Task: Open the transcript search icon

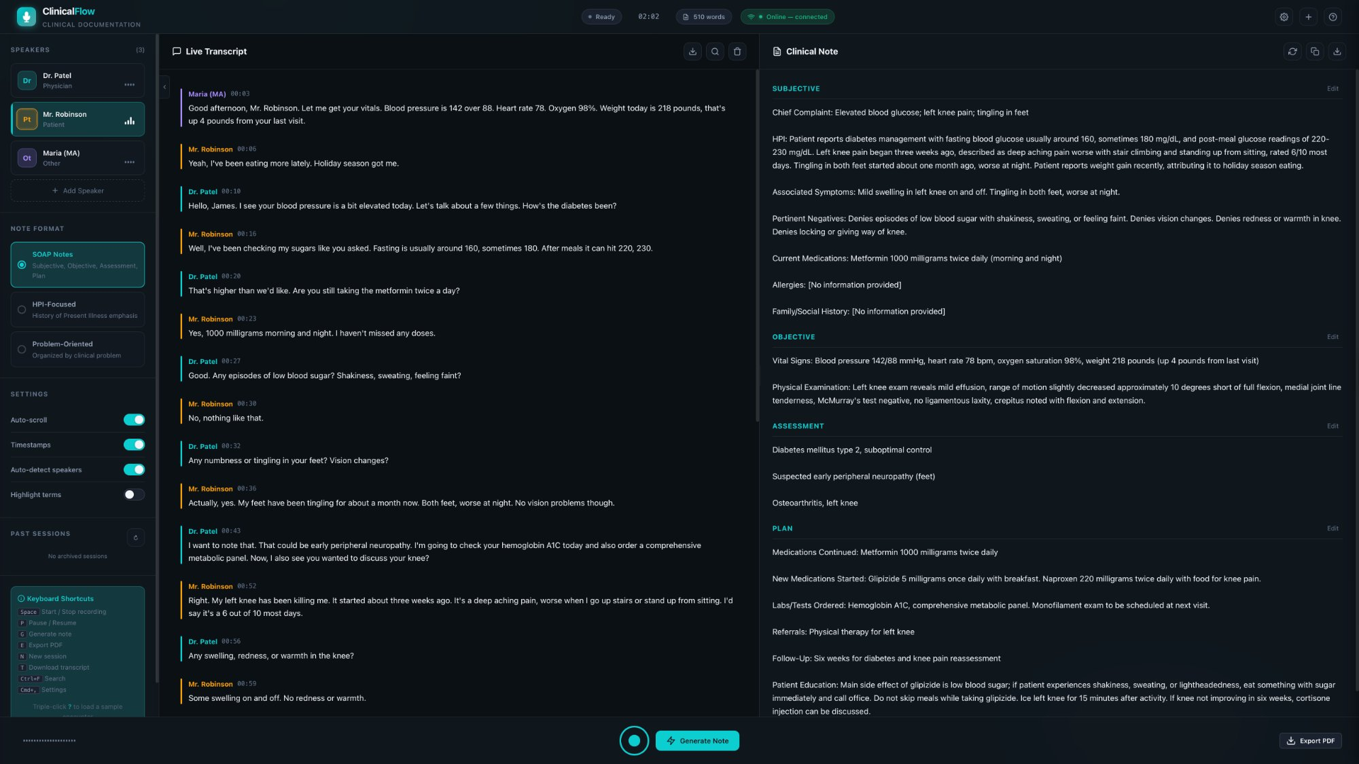Action: [x=714, y=51]
